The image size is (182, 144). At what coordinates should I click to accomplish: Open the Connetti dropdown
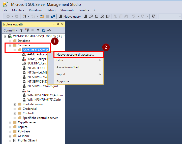(10, 30)
